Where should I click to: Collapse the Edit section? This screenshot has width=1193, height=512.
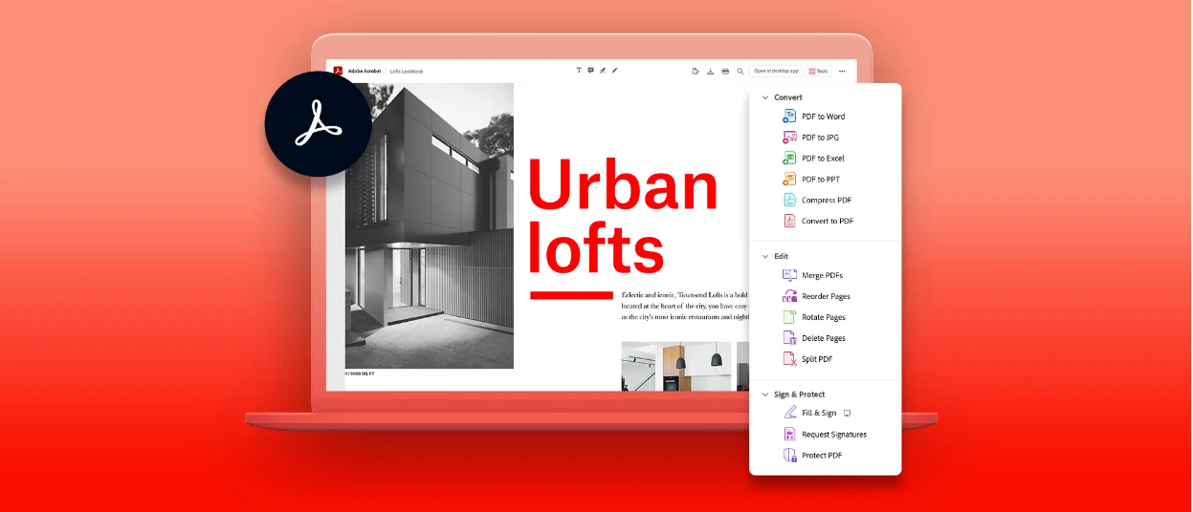(764, 256)
